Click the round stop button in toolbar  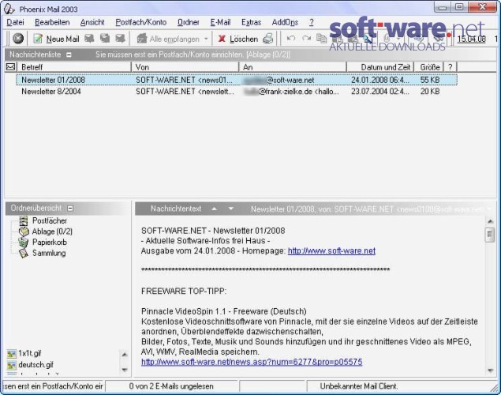pyautogui.click(x=18, y=39)
